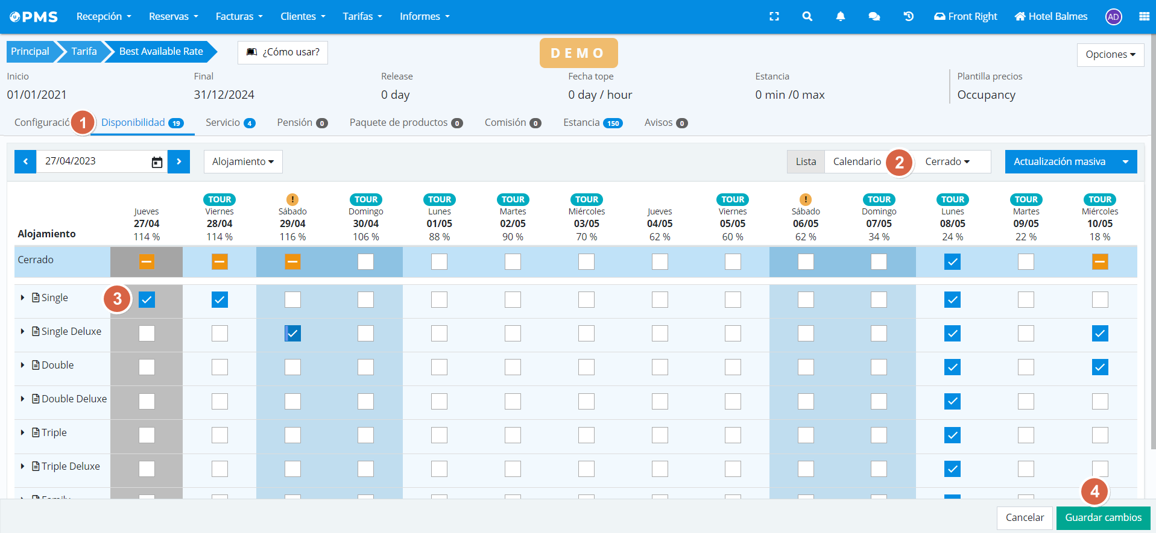Toggle Cerrado row checkbox for Lunes 08/05
This screenshot has height=533, width=1156.
point(952,261)
